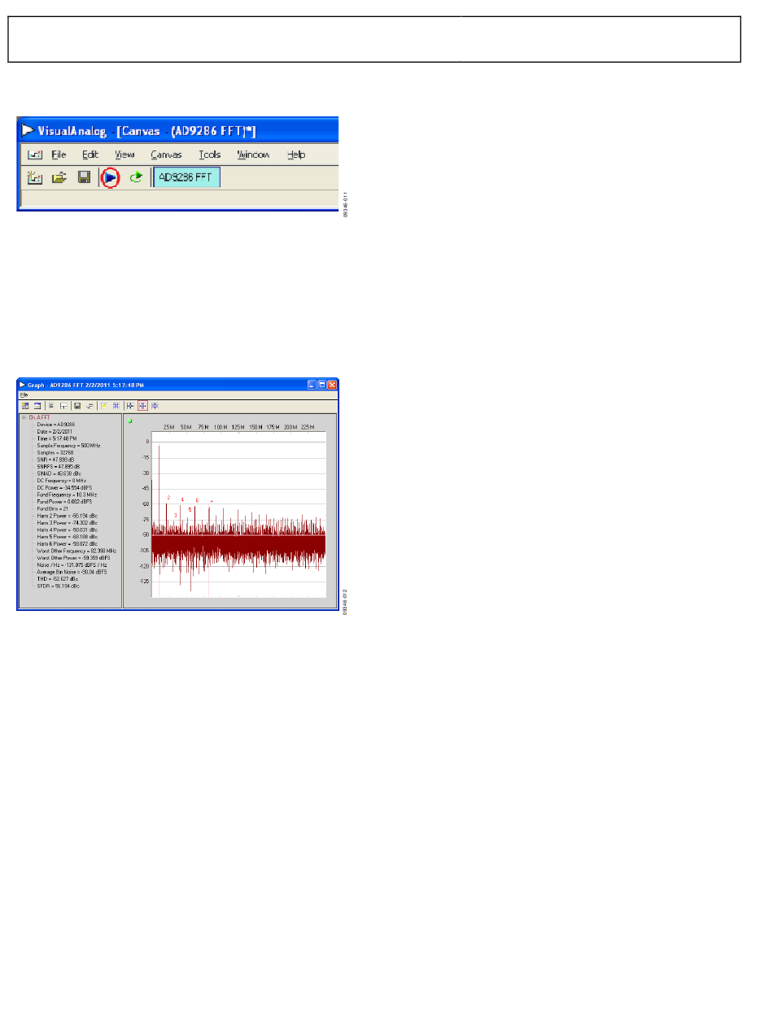Select the 'Noise / Hz' row
Screen dimensions: 773x1020
point(72,564)
